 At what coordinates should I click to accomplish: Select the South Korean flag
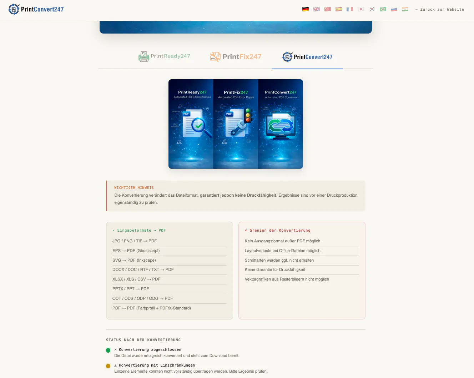coord(372,9)
